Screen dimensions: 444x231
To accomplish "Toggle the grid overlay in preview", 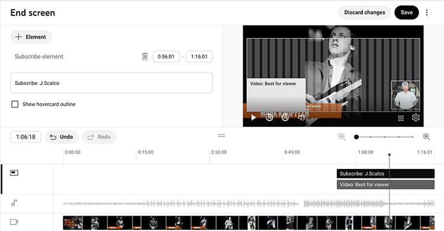I will [x=401, y=118].
